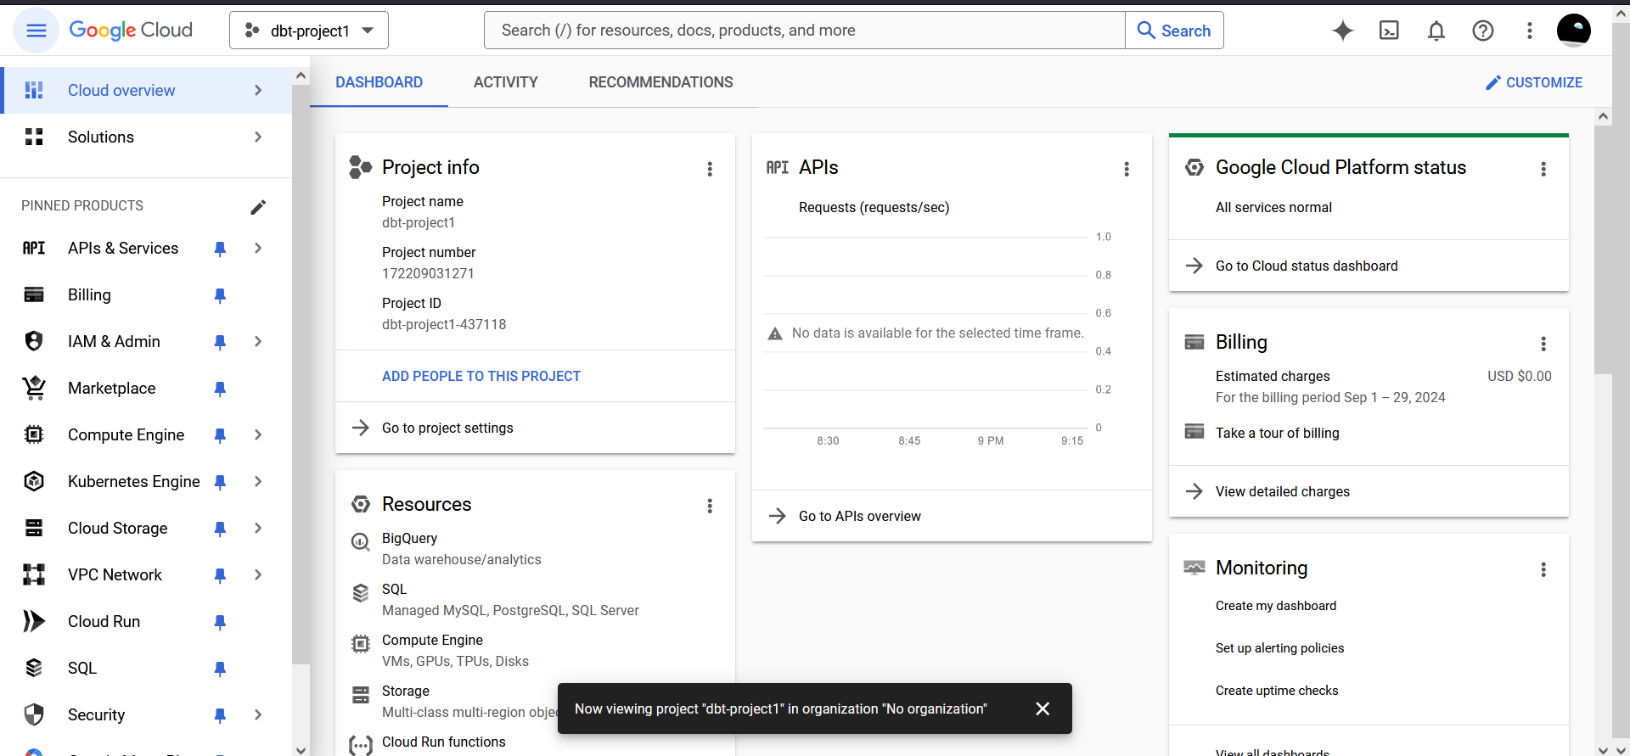Click the VPC Network sidebar icon
1630x756 pixels.
(x=34, y=574)
